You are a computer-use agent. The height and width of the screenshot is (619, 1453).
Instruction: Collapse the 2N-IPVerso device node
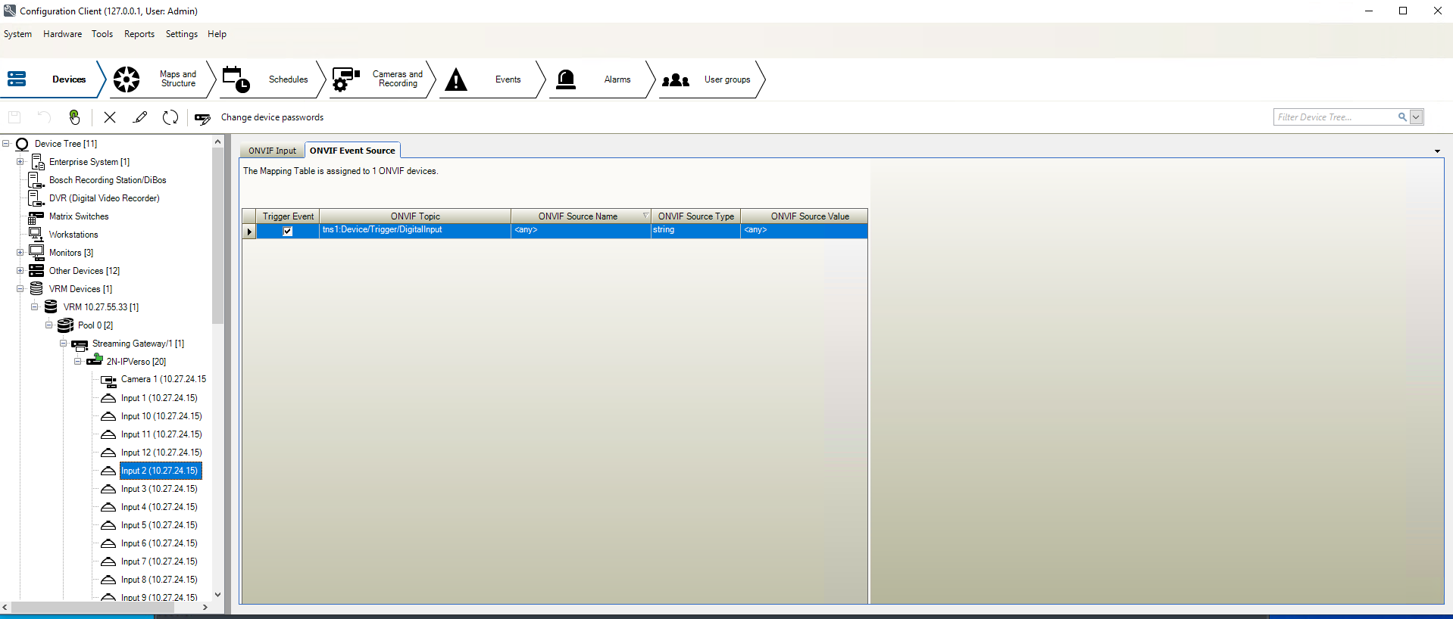(x=78, y=362)
